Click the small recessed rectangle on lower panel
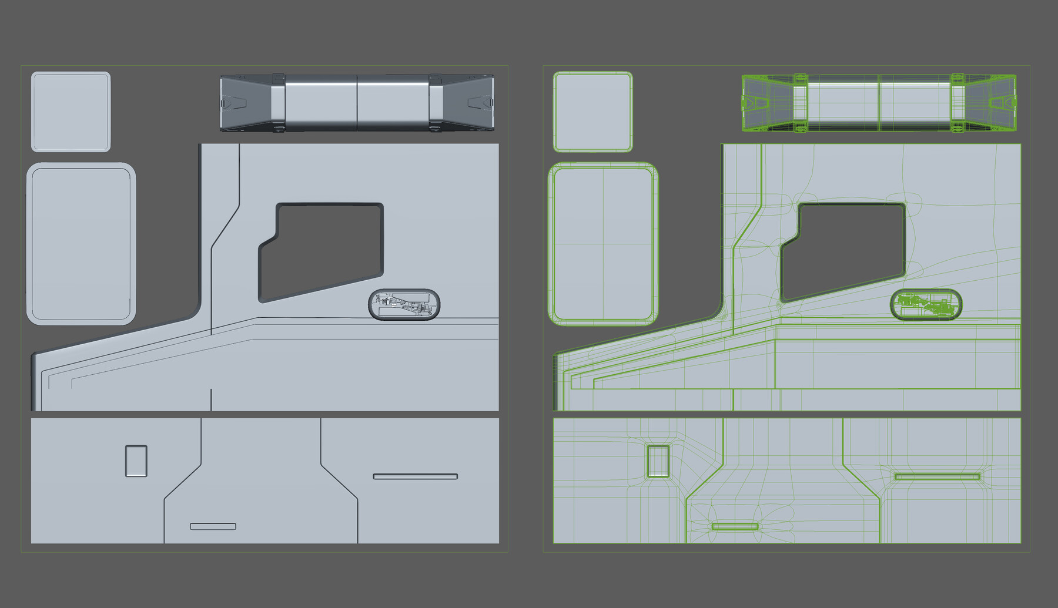Image resolution: width=1058 pixels, height=608 pixels. pos(136,462)
